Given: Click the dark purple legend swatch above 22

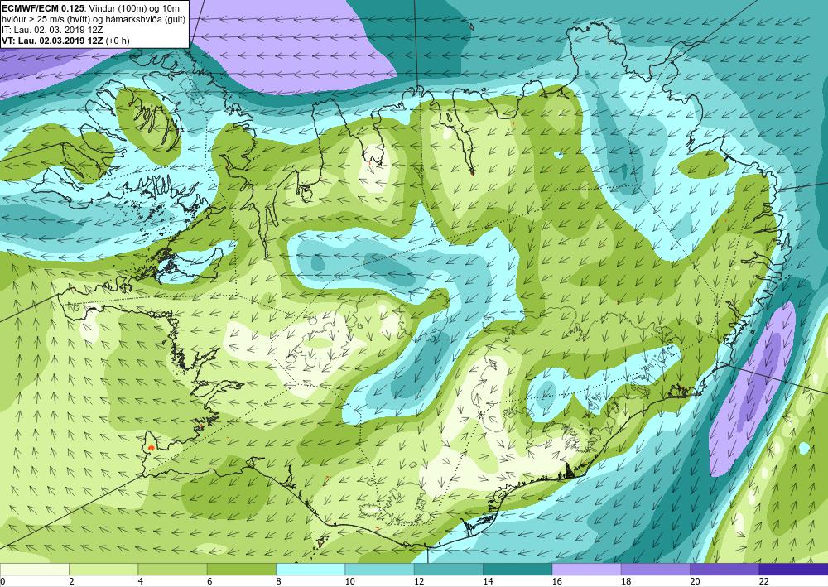Looking at the screenshot, I should click(x=793, y=569).
